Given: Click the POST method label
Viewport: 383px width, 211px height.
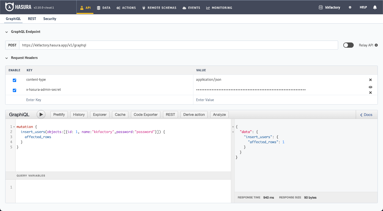Looking at the screenshot, I should pos(12,45).
